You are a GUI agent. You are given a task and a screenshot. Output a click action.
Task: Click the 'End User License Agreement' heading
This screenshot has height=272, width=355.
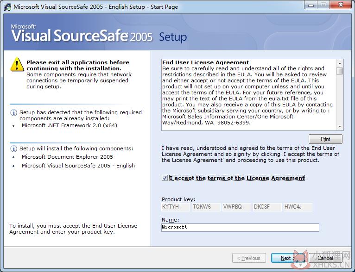tap(206, 62)
